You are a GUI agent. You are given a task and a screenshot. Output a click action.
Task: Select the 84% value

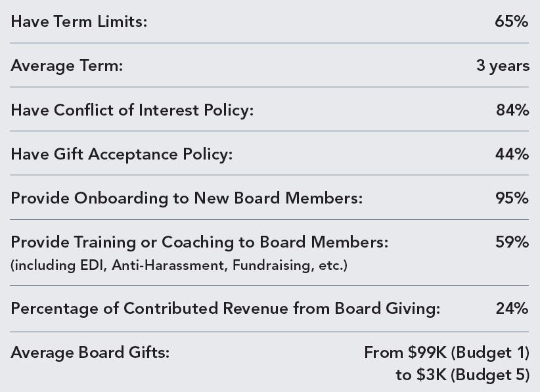click(x=512, y=110)
